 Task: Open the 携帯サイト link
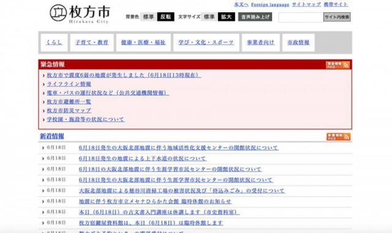click(336, 4)
